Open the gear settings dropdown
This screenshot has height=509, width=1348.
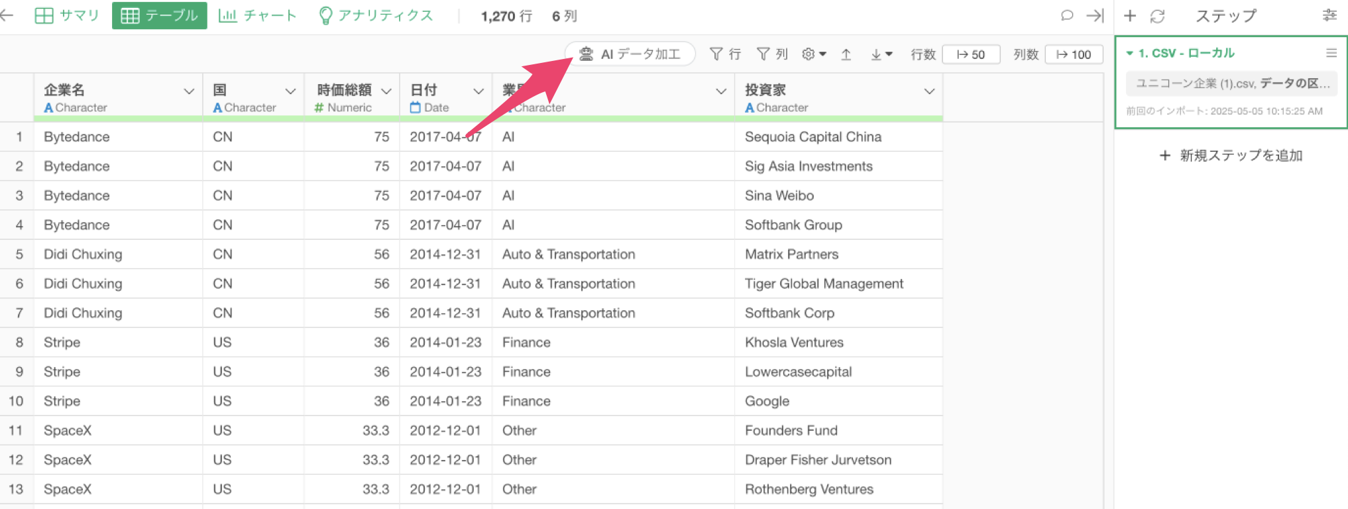coord(814,54)
